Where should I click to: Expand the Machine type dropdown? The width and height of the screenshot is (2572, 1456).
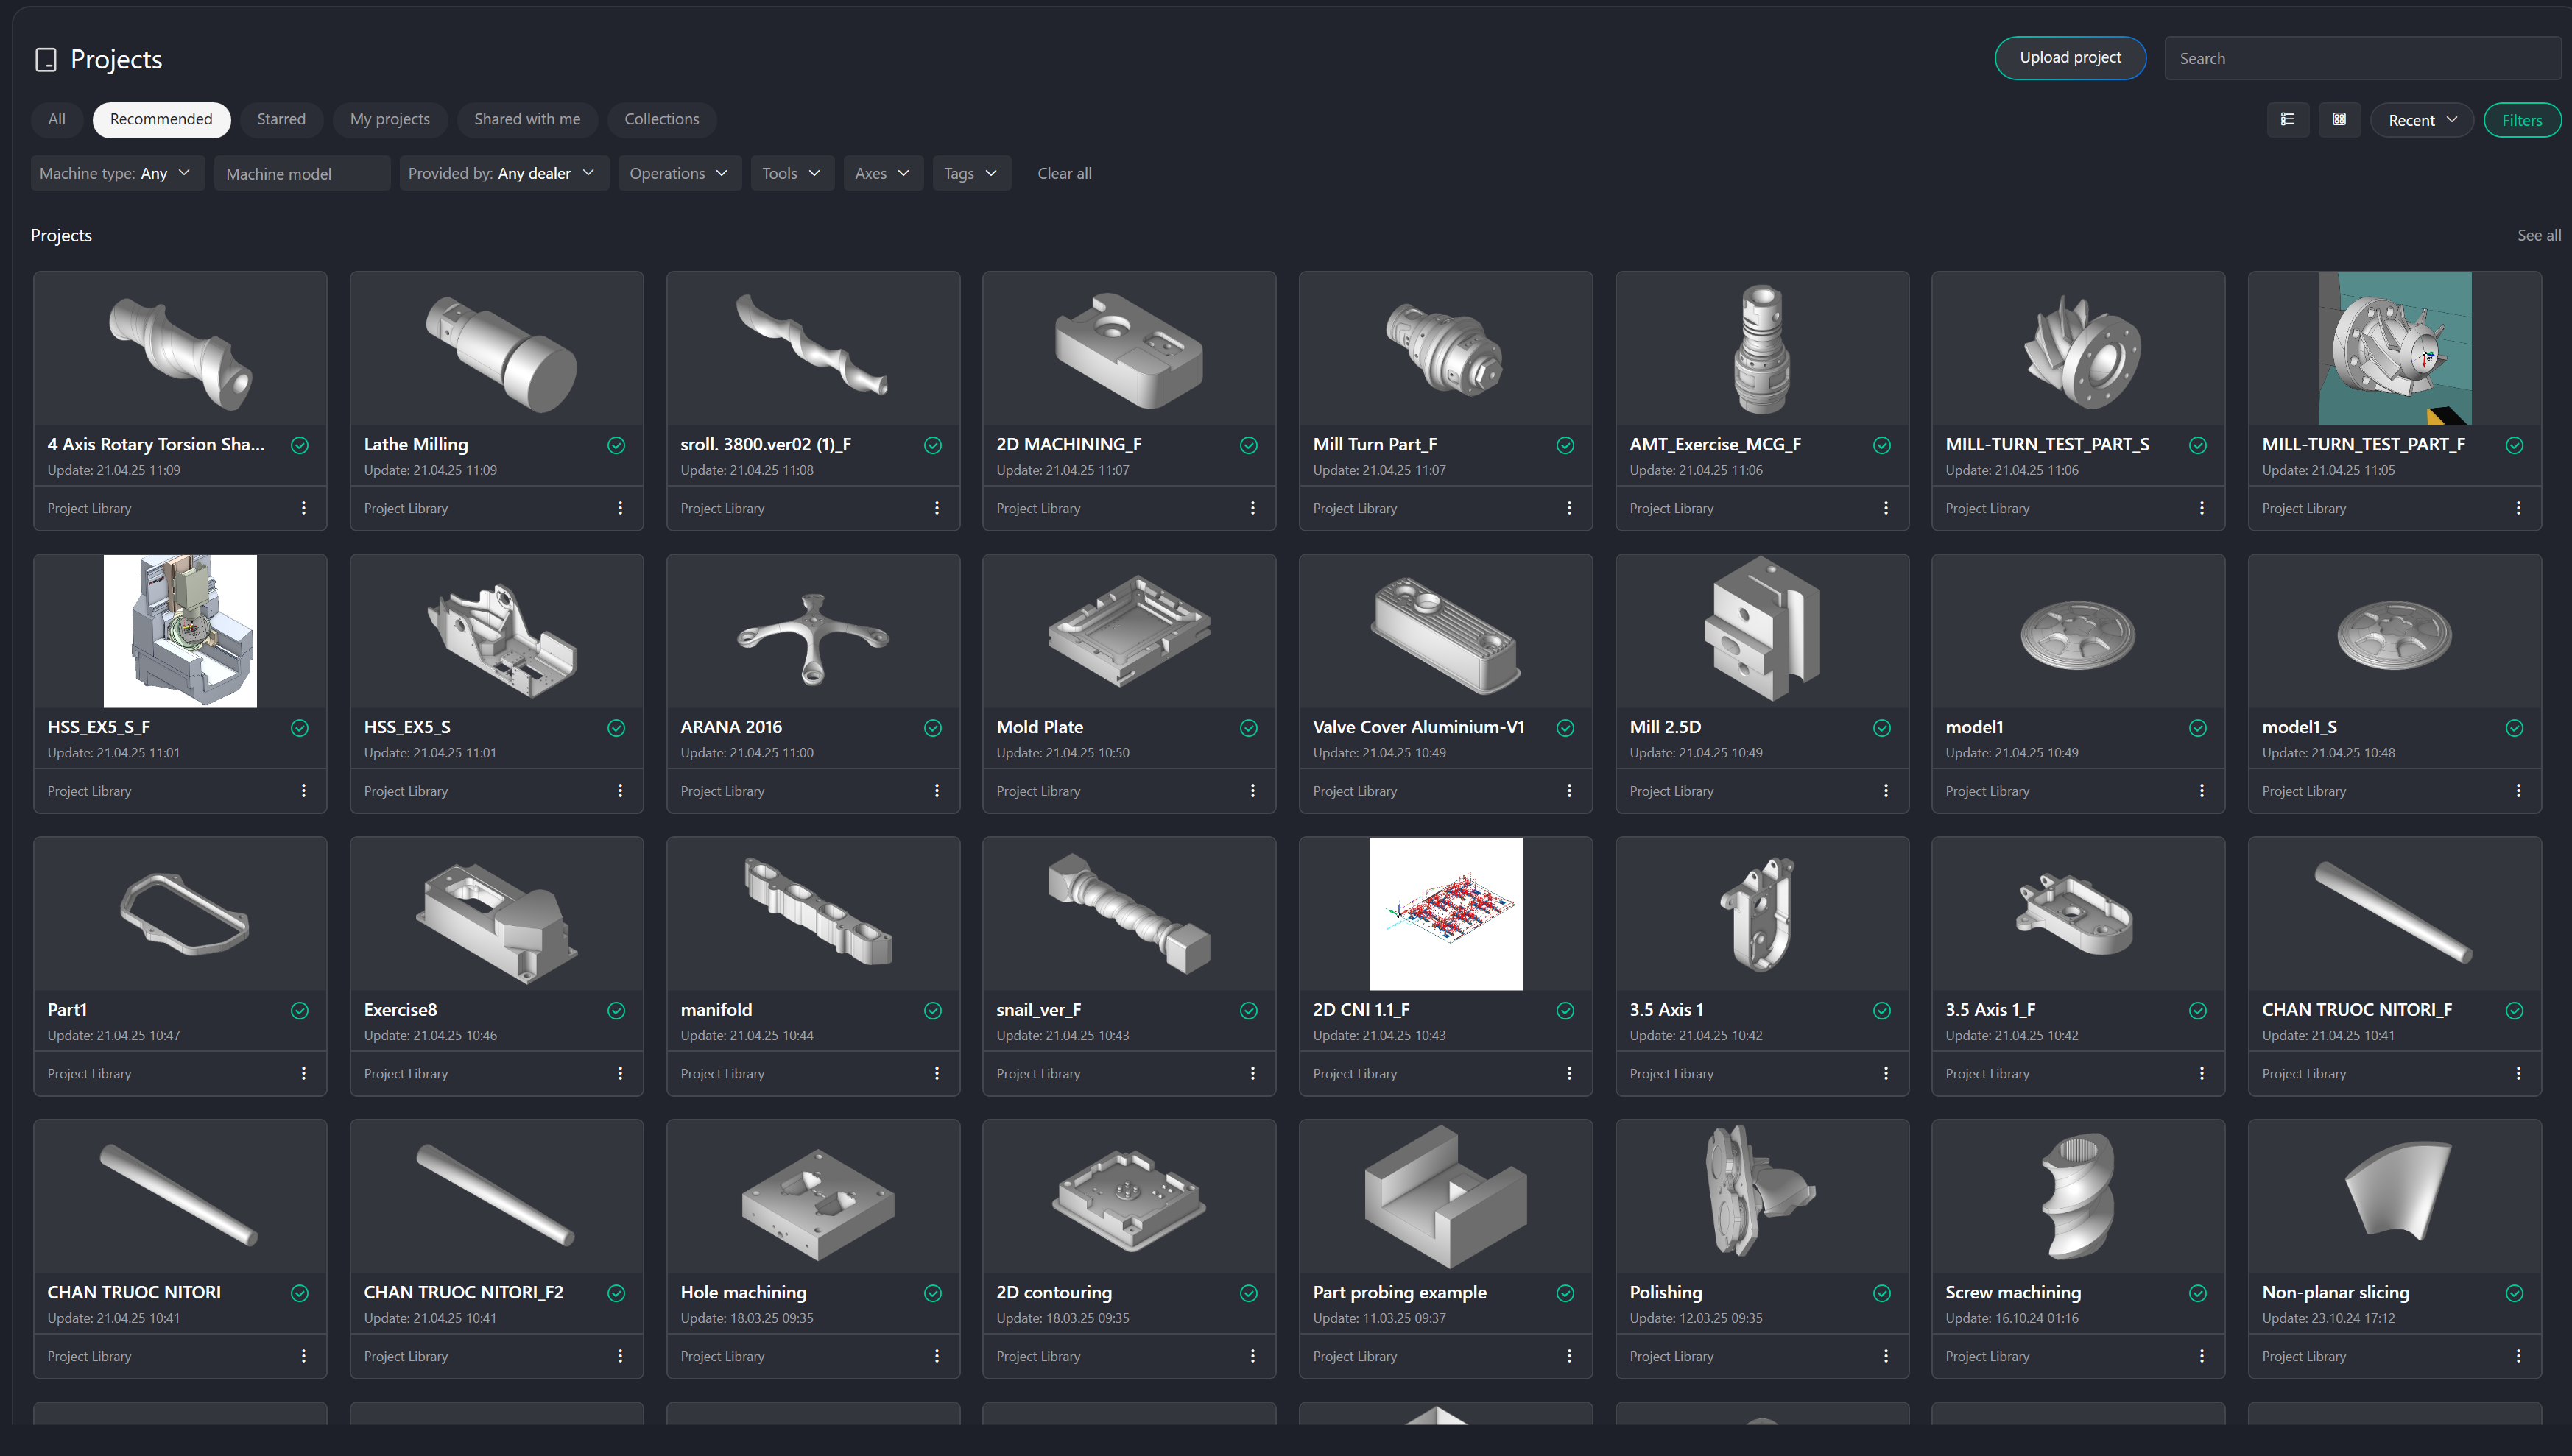click(116, 173)
